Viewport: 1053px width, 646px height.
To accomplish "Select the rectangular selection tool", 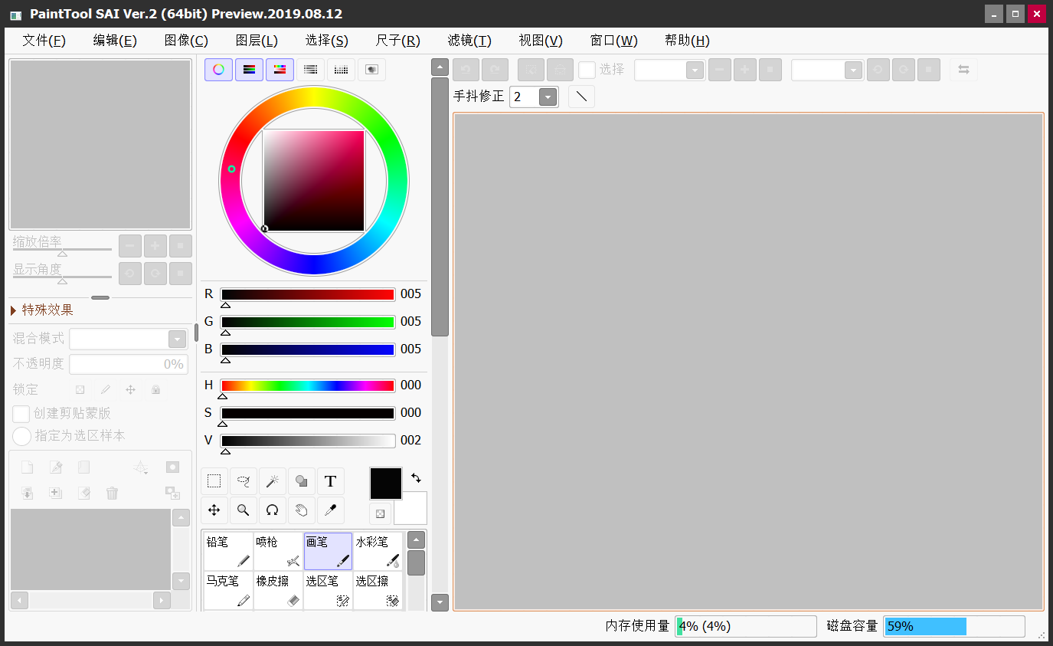I will tap(214, 481).
